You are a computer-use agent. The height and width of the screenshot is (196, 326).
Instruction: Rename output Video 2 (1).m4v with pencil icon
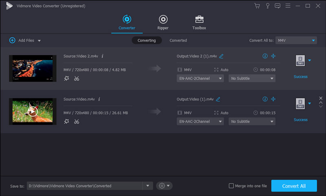[x=221, y=56]
